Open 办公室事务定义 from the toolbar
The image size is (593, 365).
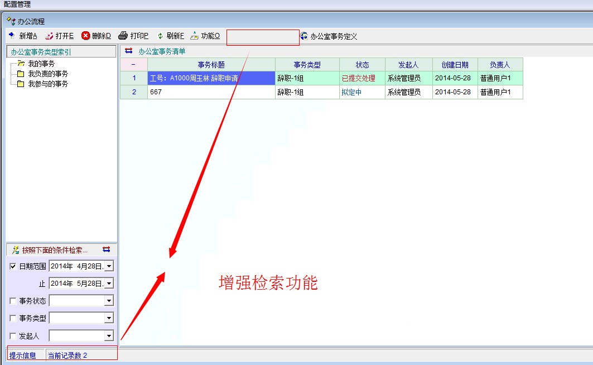(328, 36)
